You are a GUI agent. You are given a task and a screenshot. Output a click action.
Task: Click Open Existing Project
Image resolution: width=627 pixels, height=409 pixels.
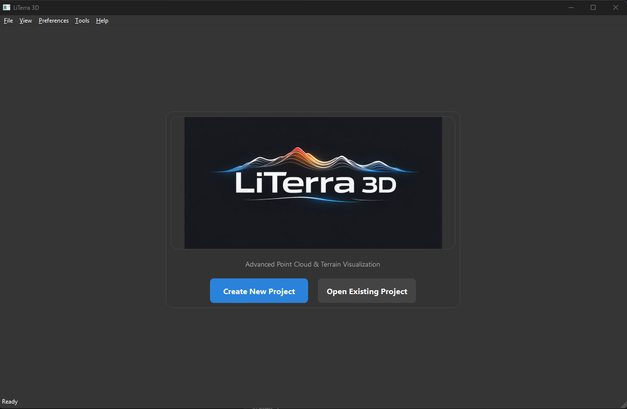tap(366, 290)
